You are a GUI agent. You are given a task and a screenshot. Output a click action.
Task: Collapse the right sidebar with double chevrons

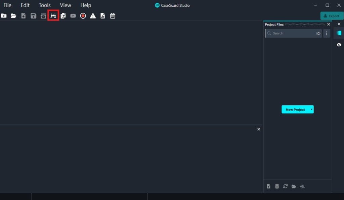tap(339, 24)
